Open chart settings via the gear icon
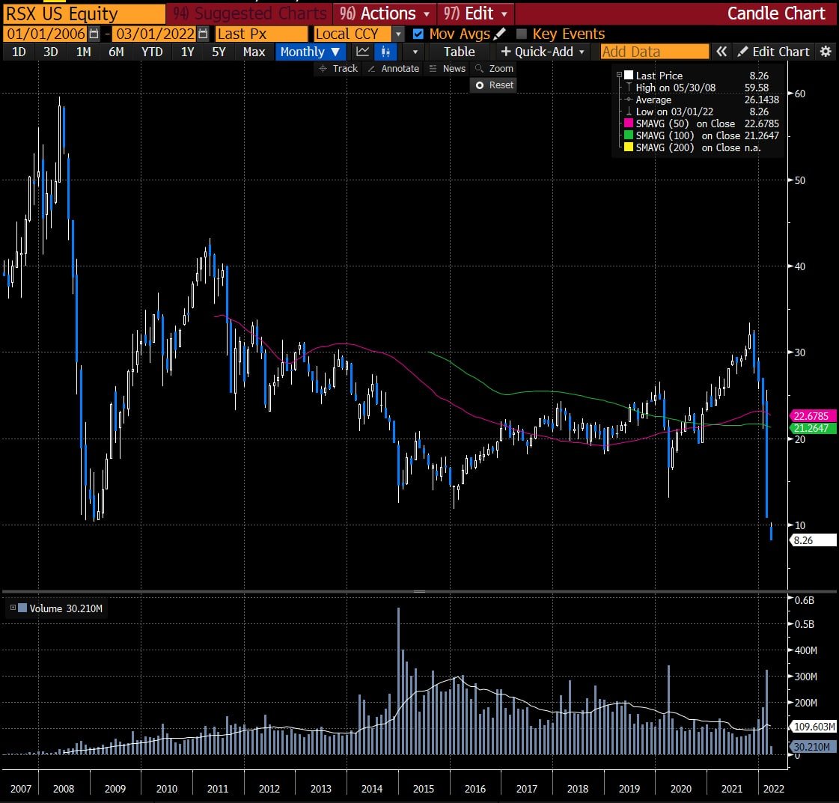 pyautogui.click(x=825, y=52)
